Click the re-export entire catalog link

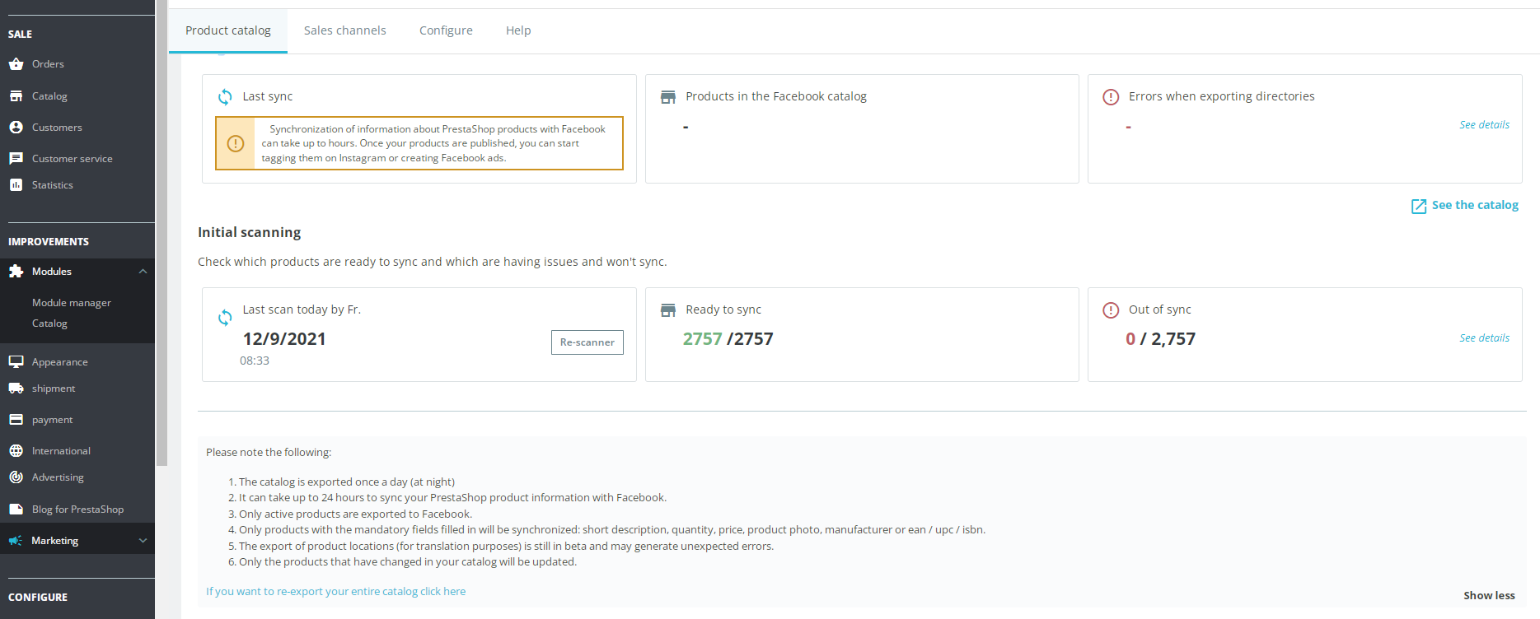click(335, 591)
